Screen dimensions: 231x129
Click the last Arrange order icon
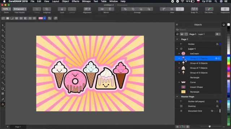coord(149,9)
